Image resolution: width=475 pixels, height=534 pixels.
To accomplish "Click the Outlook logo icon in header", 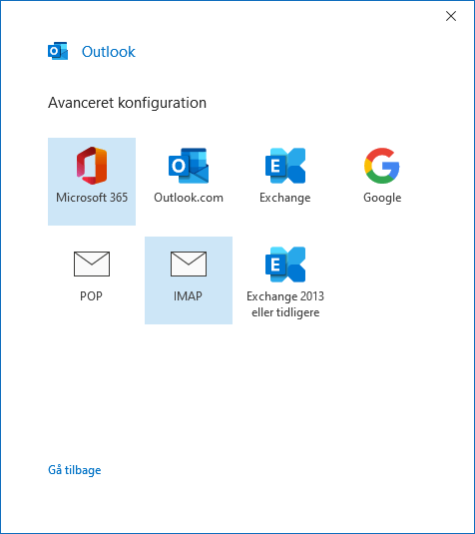I will (58, 51).
